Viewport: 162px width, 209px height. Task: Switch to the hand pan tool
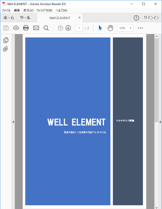click(x=110, y=28)
